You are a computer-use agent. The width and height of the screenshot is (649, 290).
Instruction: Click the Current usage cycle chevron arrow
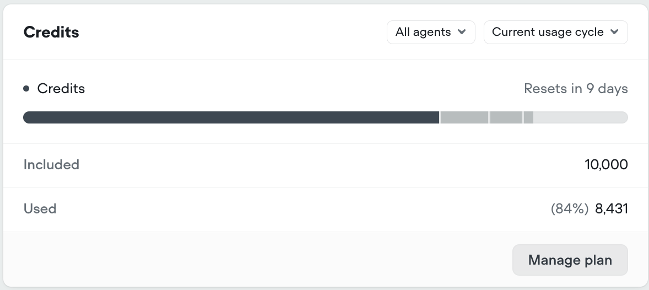pyautogui.click(x=614, y=32)
